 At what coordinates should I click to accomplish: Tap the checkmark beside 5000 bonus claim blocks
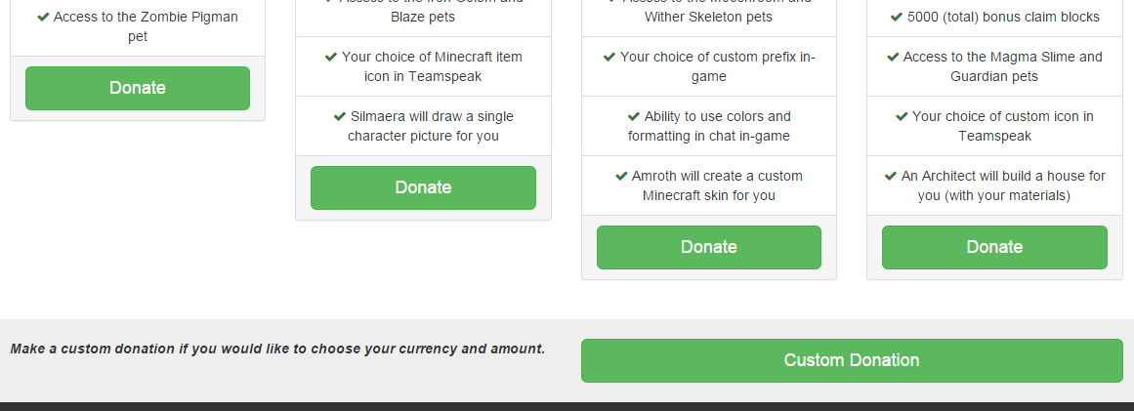coord(897,17)
